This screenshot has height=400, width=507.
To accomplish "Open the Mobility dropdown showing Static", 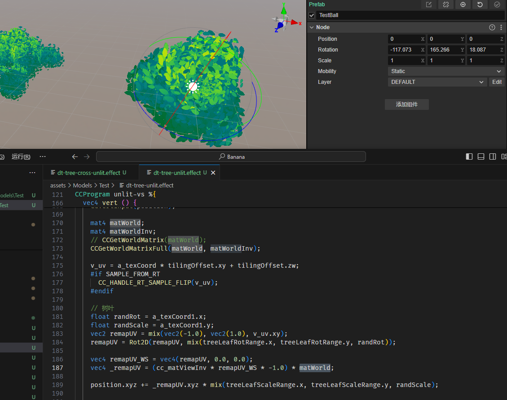I will 446,71.
